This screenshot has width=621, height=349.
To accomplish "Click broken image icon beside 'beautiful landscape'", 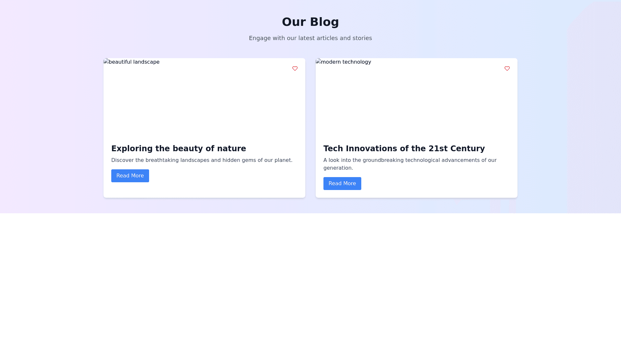I will click(x=106, y=61).
